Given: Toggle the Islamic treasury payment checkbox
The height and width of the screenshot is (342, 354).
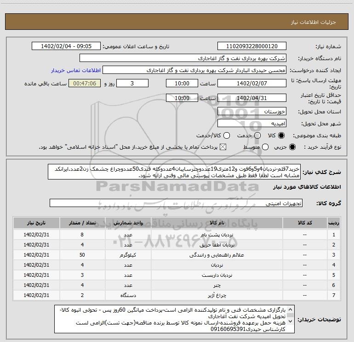Looking at the screenshot, I should [223, 147].
